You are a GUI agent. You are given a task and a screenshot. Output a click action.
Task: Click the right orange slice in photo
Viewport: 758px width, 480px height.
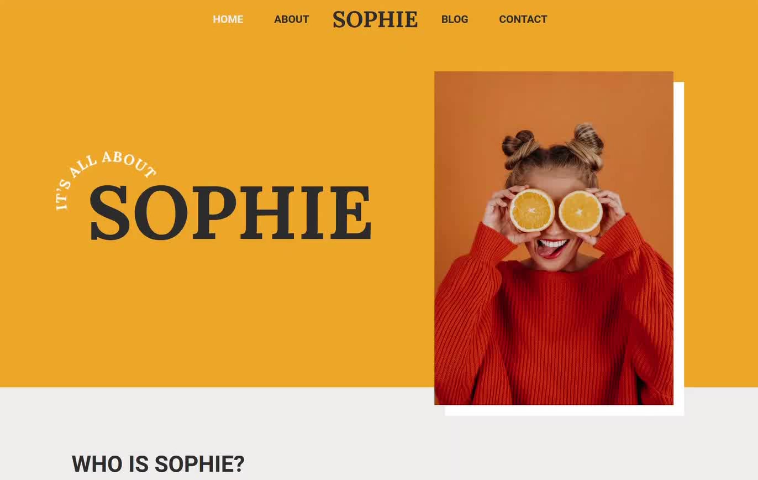[580, 212]
